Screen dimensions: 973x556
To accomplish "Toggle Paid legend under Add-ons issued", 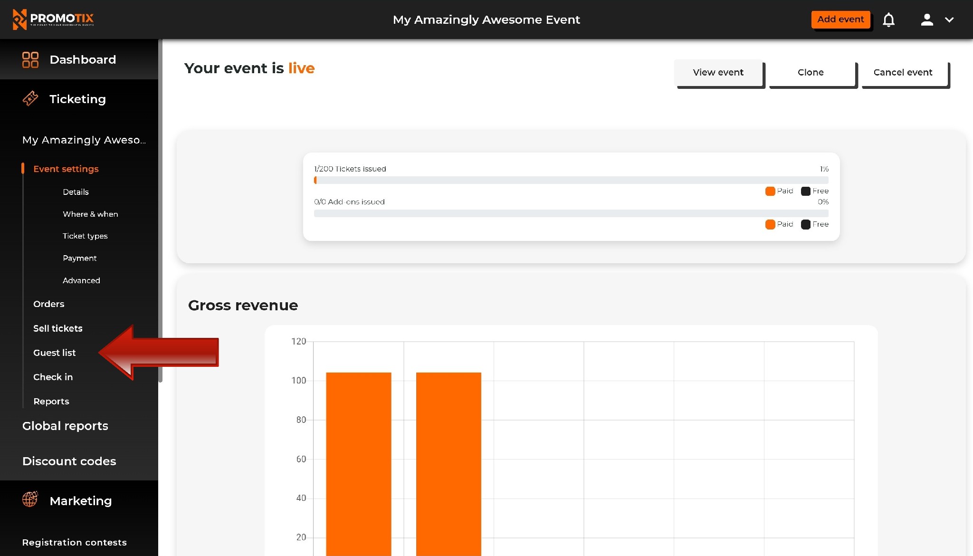I will 779,224.
